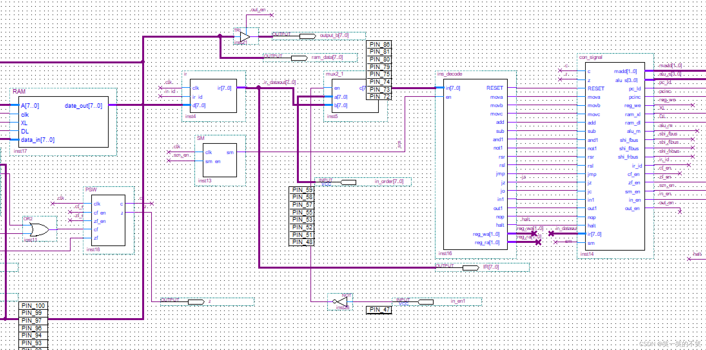Click pin assignment PIN_52
Screen dimensions: 706x350
pyautogui.click(x=302, y=227)
